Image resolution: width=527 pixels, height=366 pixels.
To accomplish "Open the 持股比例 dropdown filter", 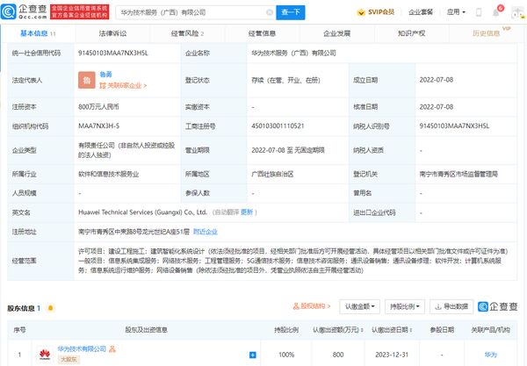I will (405, 306).
